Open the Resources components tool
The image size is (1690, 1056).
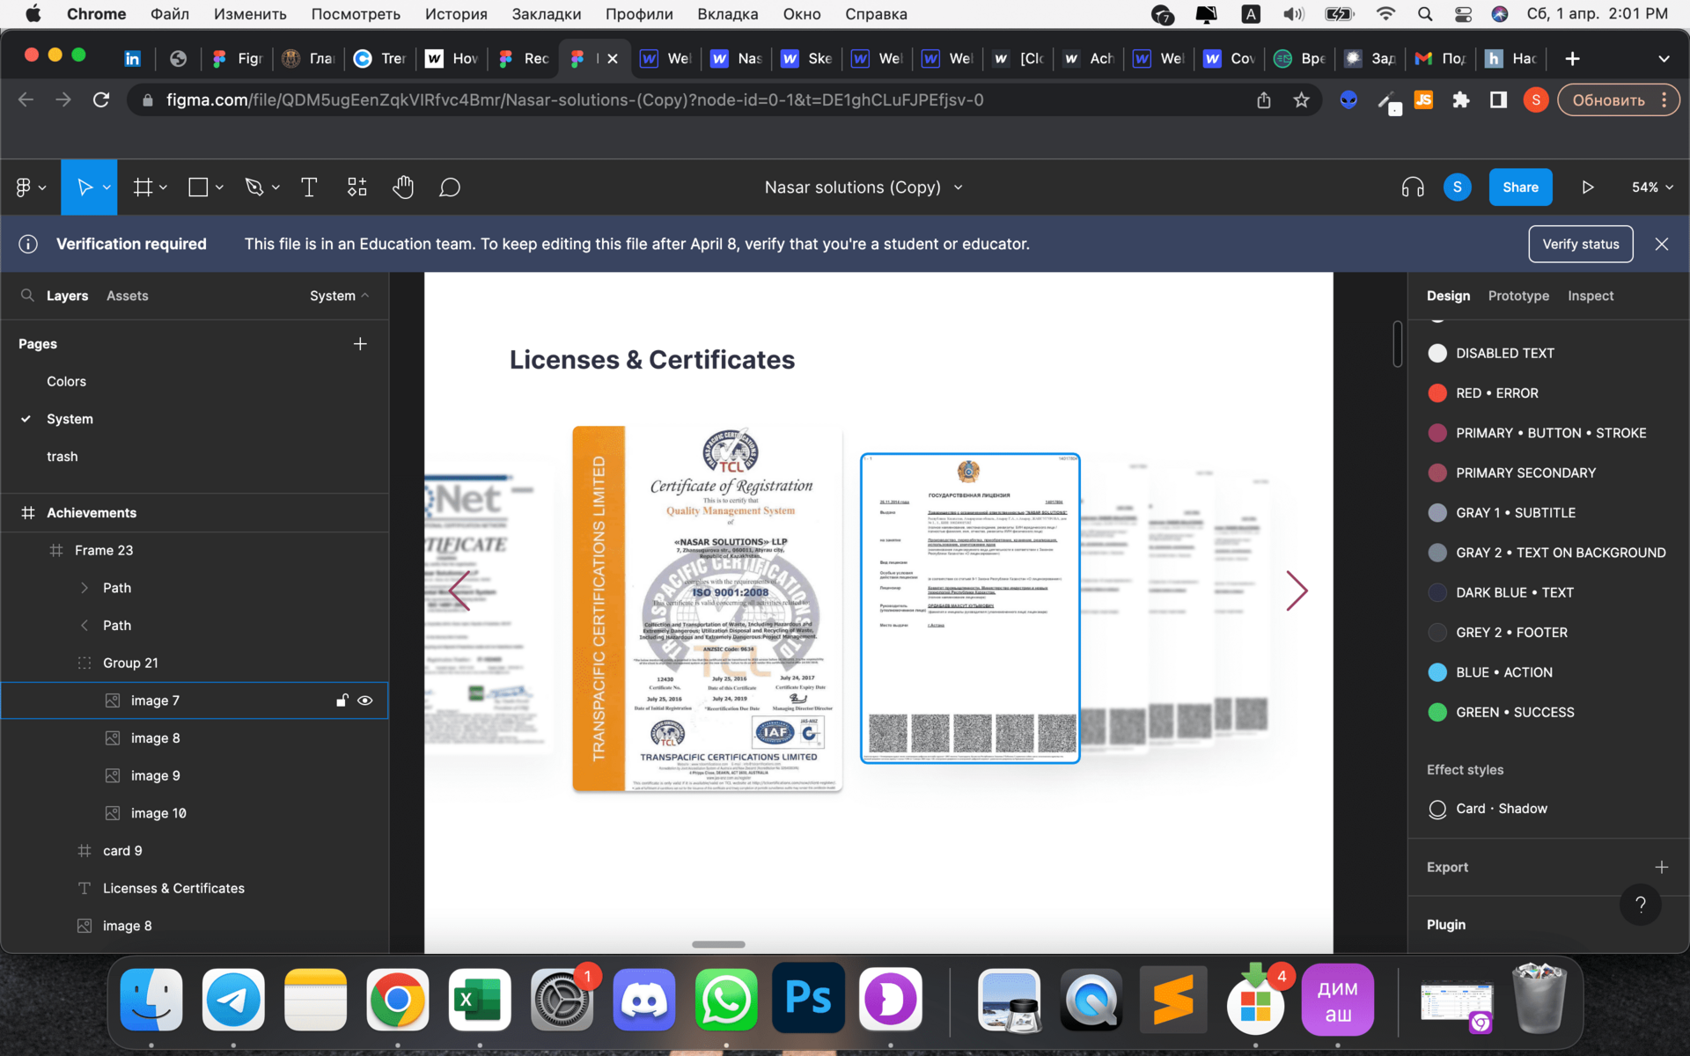(356, 187)
